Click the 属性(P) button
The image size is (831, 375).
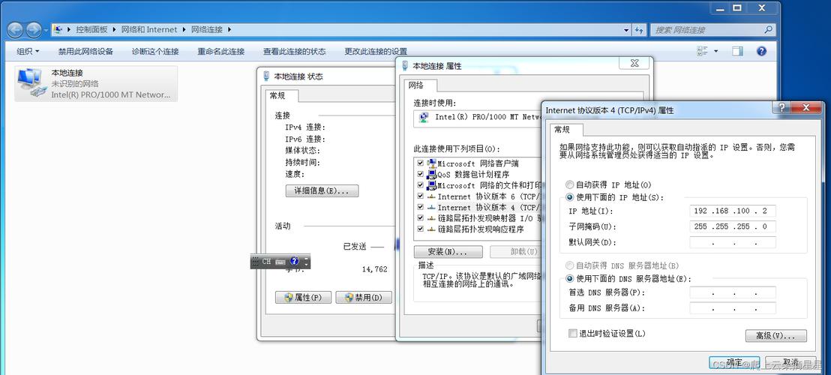click(x=304, y=298)
